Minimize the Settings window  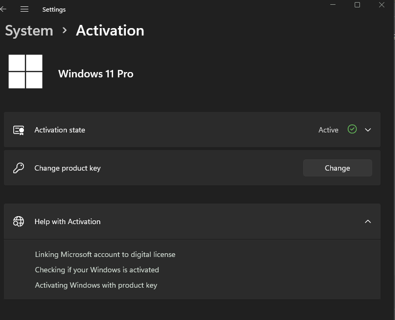[333, 5]
